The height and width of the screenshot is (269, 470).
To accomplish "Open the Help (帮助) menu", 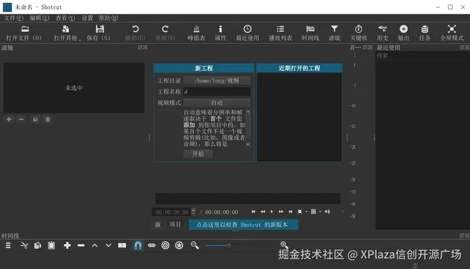I will (x=108, y=18).
